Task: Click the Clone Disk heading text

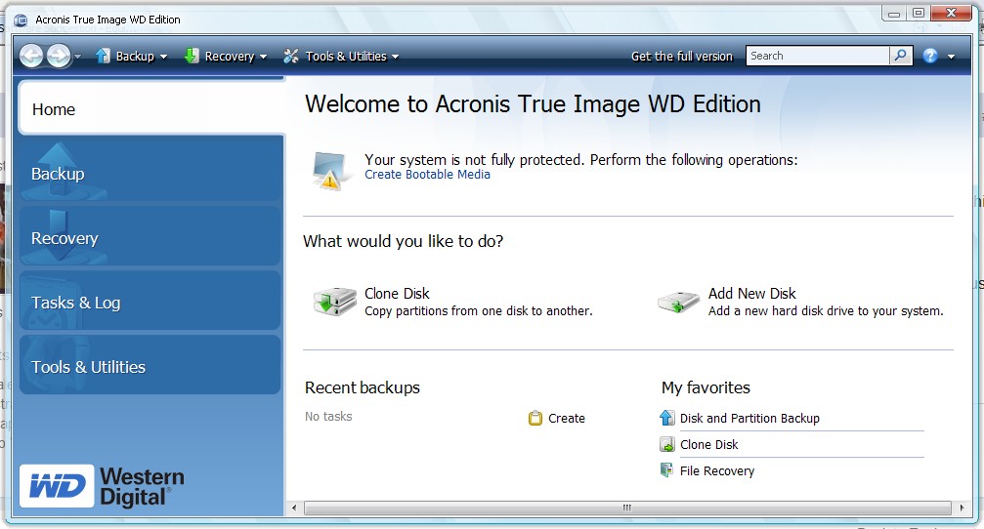Action: [x=397, y=294]
